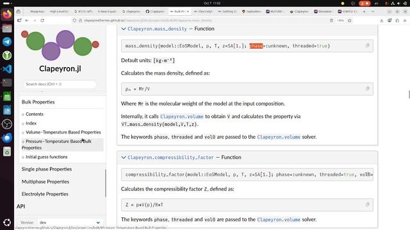
Task: List all tabs using the tab bar chevron
Action: tap(373, 11)
